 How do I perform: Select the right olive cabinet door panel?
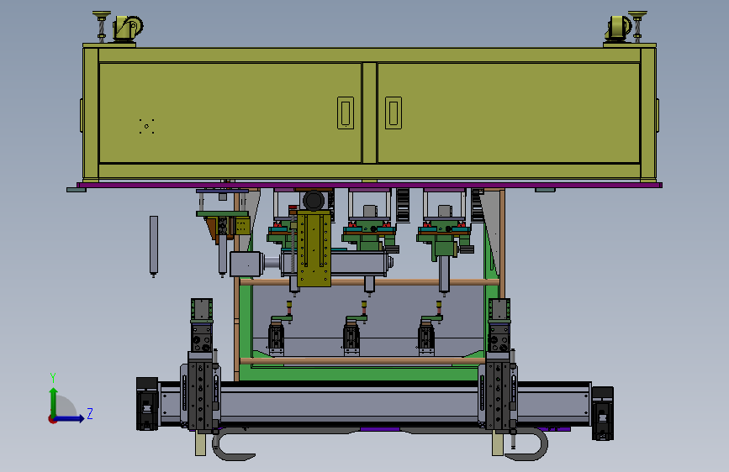[x=509, y=113]
